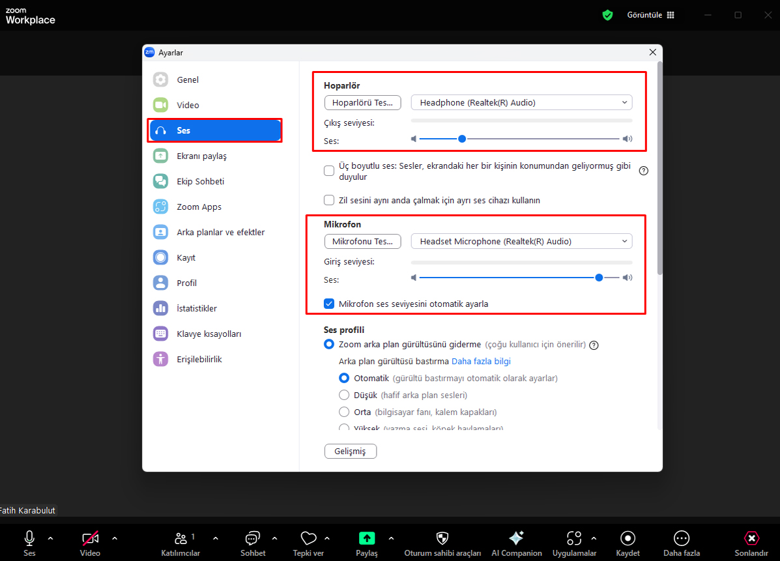Screen dimensions: 780x561
Task: Switch to the Arka planlar ve efektler tab
Action: tap(220, 232)
